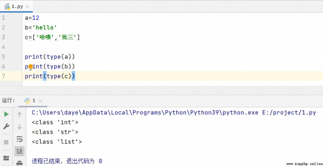This screenshot has width=323, height=166.
Task: Click the list item '张三'
Action: pyautogui.click(x=67, y=37)
